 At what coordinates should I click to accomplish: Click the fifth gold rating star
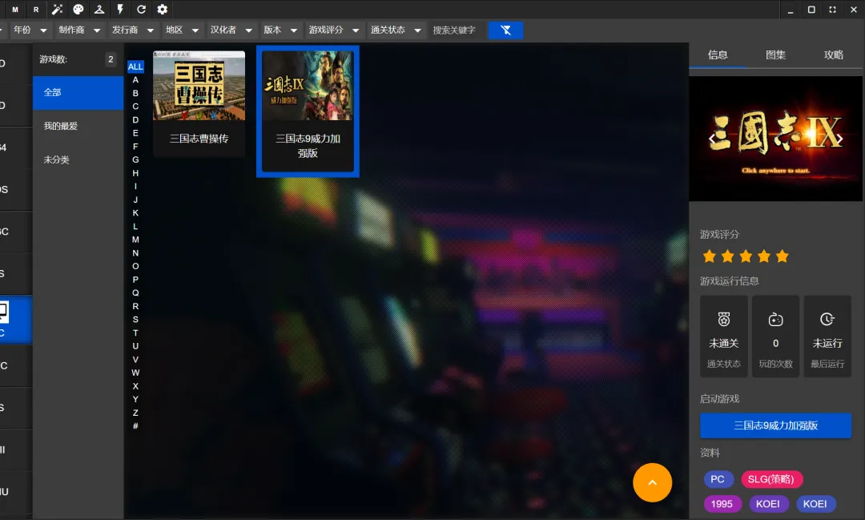(782, 256)
